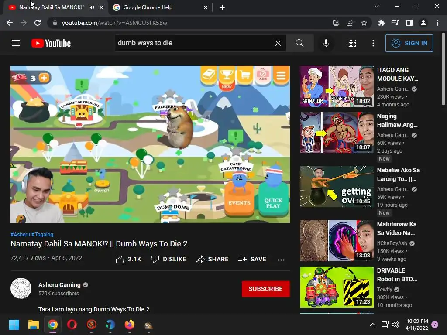Image resolution: width=447 pixels, height=335 pixels.
Task: Open Chrome profile avatar
Action: point(423,23)
